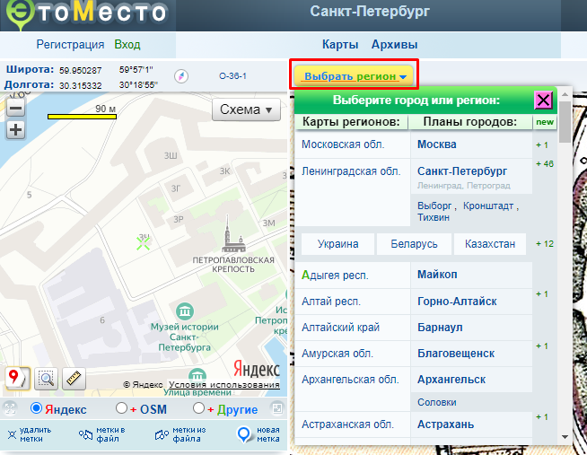
Task: Click the Регистрация link
Action: 70,45
